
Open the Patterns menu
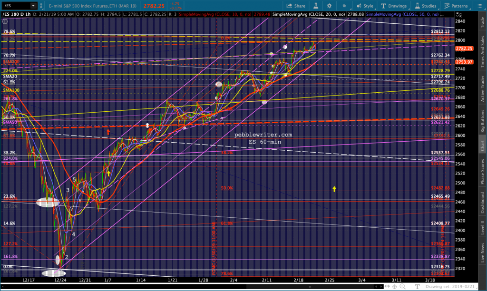click(456, 6)
